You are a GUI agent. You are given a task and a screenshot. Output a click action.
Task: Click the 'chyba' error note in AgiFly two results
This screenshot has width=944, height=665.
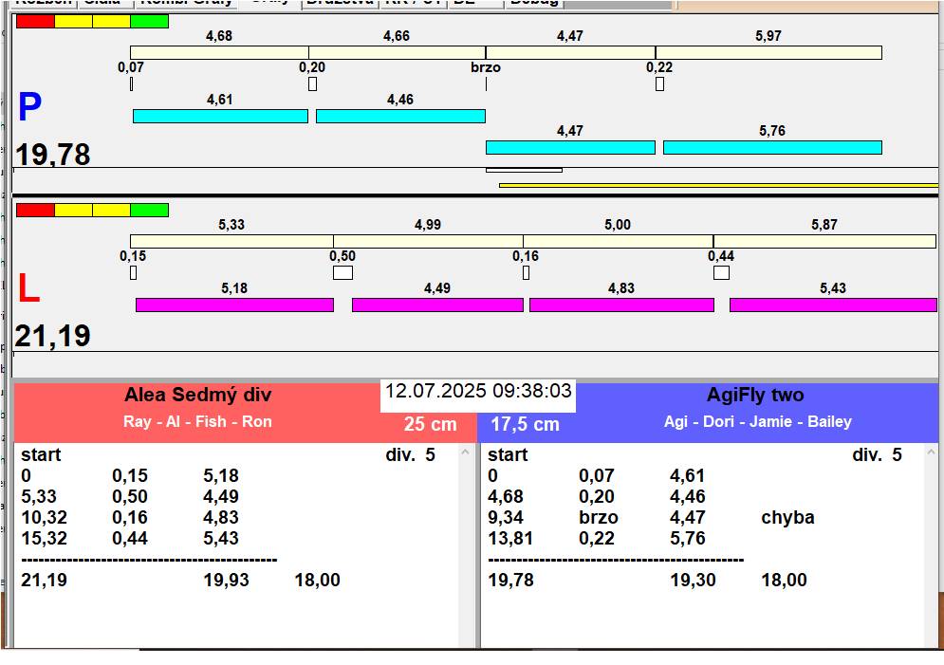coord(787,517)
